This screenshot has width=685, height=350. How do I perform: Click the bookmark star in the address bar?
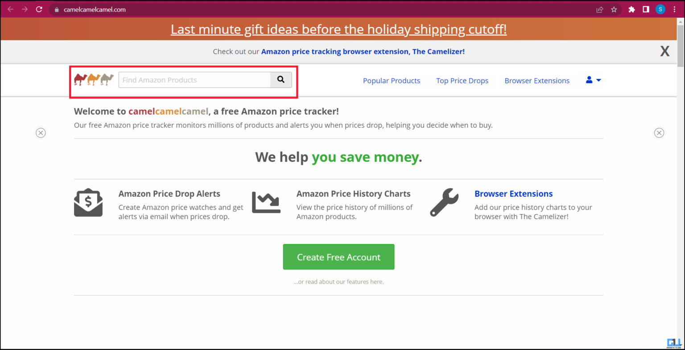[615, 9]
